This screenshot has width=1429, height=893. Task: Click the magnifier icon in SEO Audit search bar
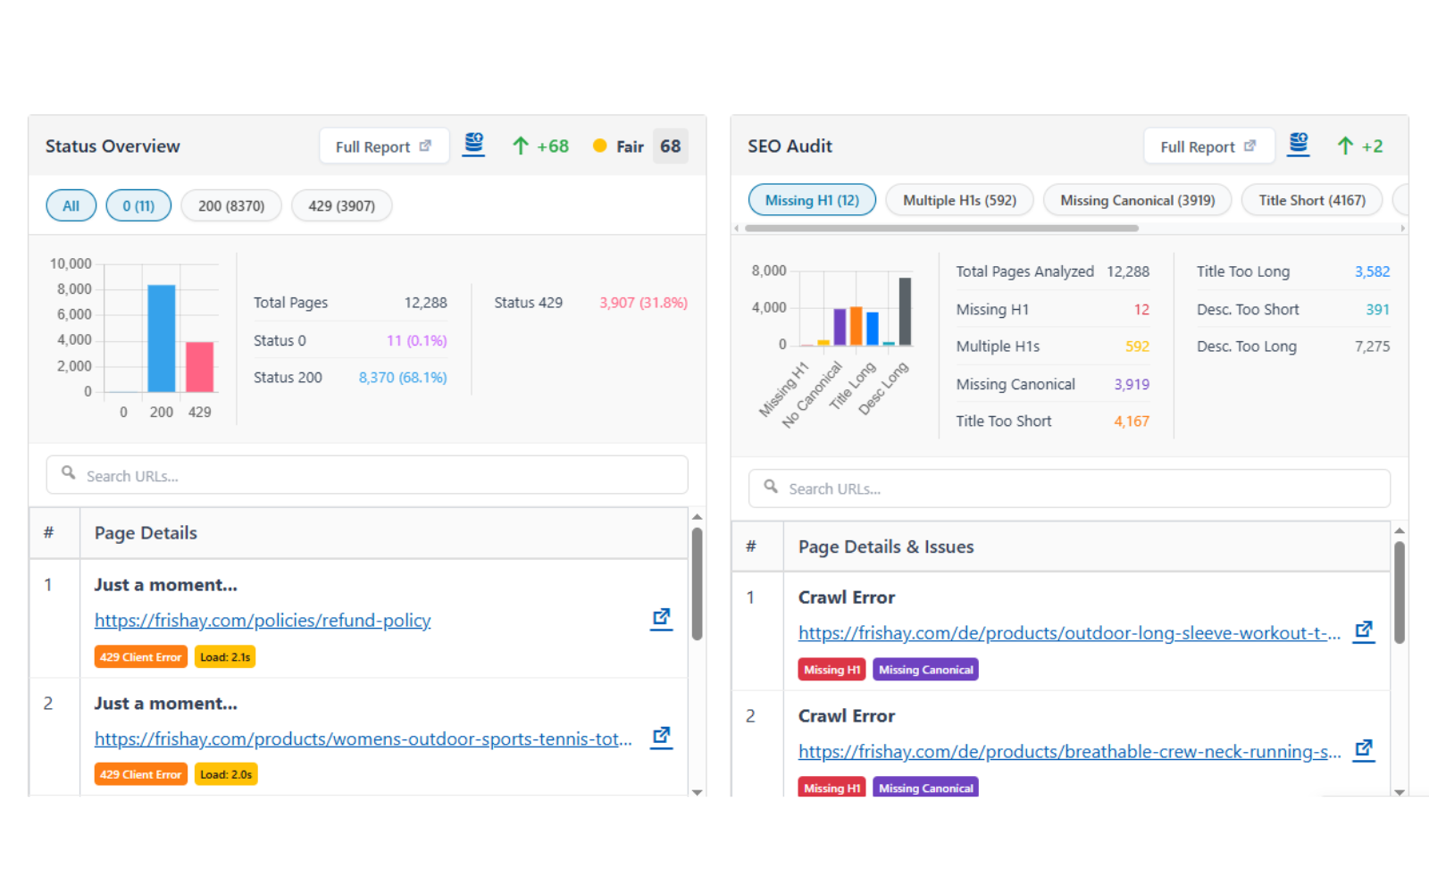click(x=771, y=488)
